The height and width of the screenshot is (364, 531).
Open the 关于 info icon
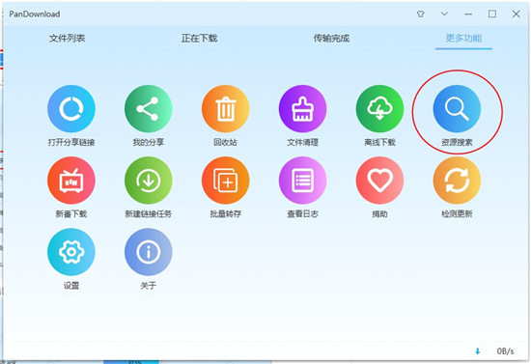(x=149, y=252)
